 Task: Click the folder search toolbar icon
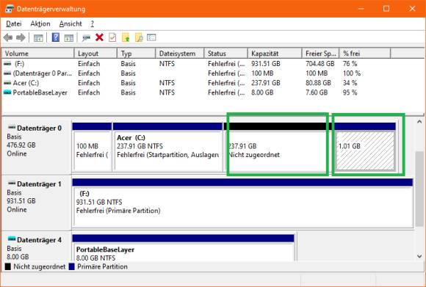pos(139,37)
